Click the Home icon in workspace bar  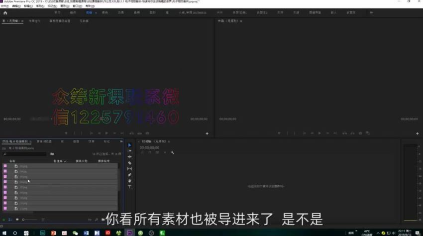[x=5, y=12]
